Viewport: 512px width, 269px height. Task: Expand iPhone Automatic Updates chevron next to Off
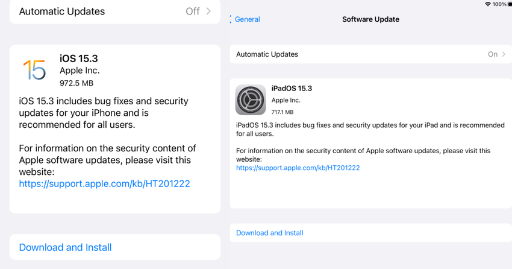tap(209, 11)
